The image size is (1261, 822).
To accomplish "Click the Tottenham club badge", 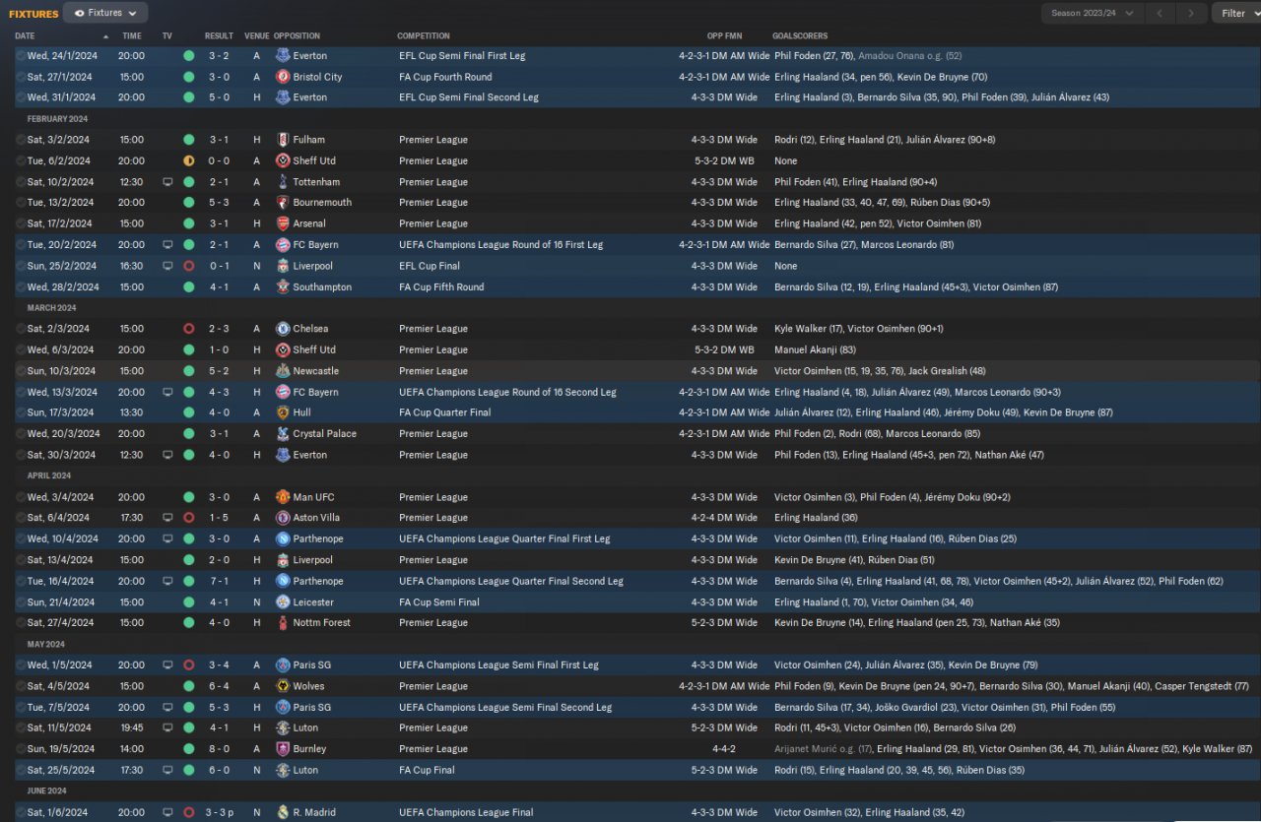I will coord(283,182).
